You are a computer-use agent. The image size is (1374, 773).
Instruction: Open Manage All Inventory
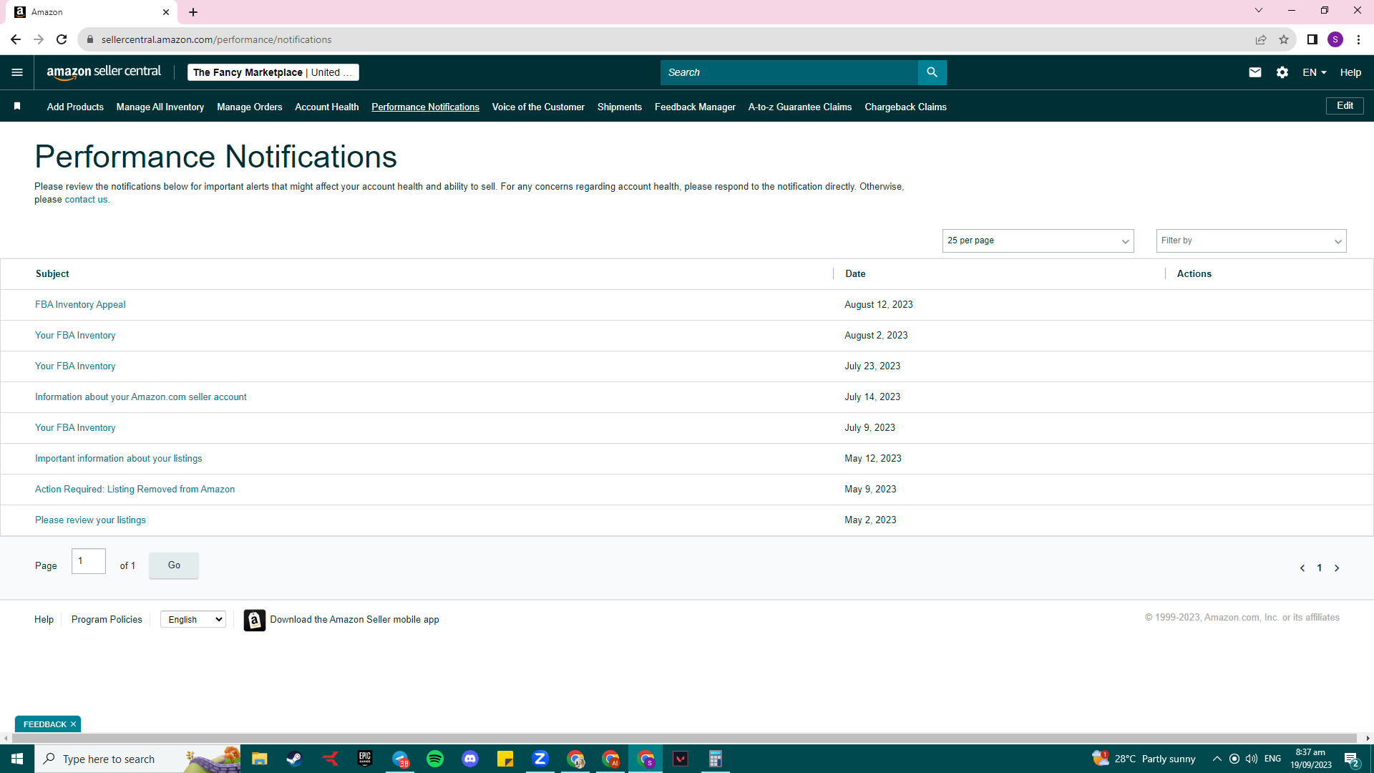(x=160, y=107)
